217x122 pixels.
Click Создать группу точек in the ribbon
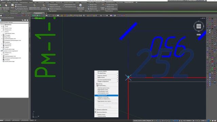coord(111,5)
